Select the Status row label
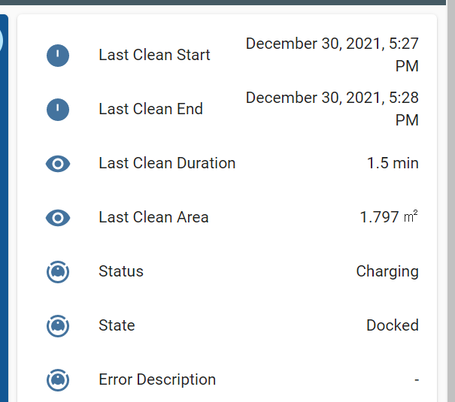Screen dimensions: 455x402 pyautogui.click(x=121, y=271)
